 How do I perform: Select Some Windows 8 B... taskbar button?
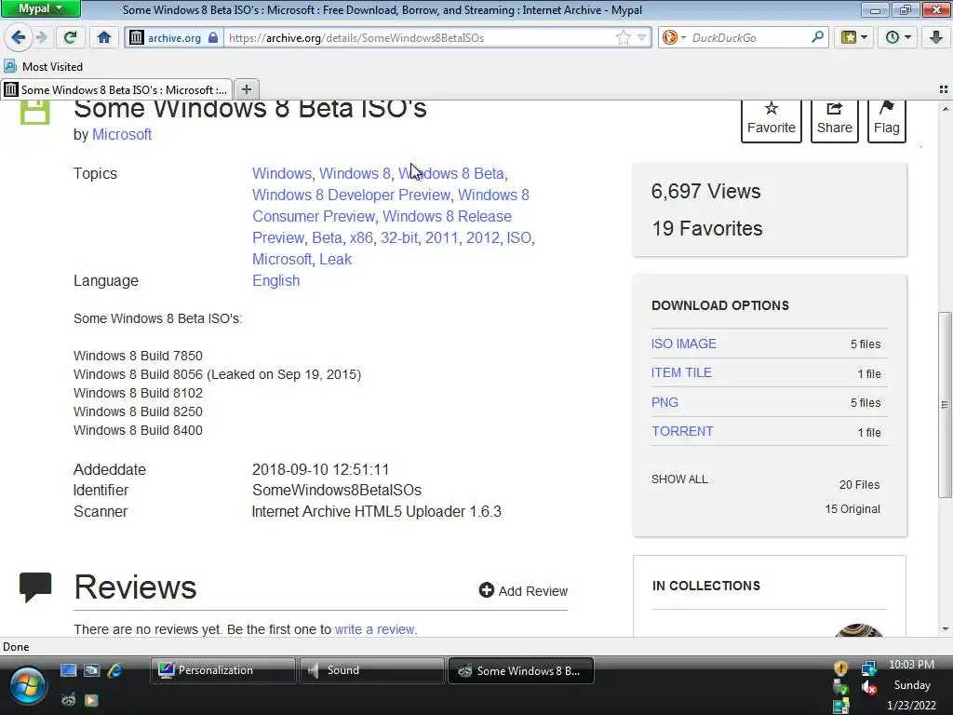(521, 670)
